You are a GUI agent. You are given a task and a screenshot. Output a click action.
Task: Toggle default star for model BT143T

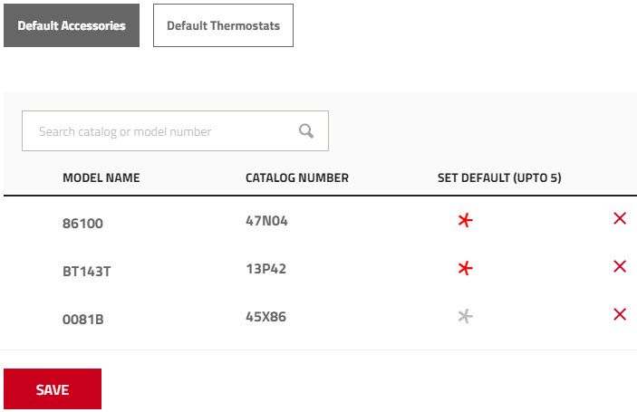click(x=465, y=268)
